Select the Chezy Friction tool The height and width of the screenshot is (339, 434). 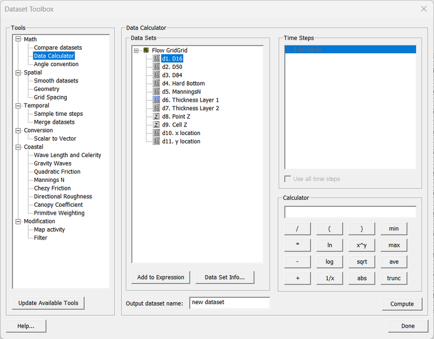(x=53, y=189)
